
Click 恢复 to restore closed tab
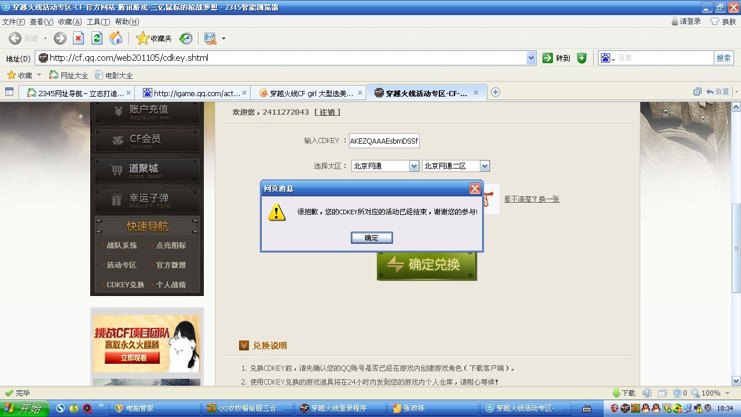[x=718, y=92]
